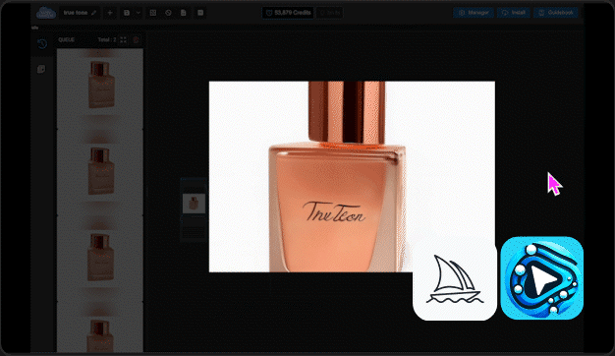615x356 pixels.
Task: Open the 53,879 Credits button
Action: click(x=288, y=13)
